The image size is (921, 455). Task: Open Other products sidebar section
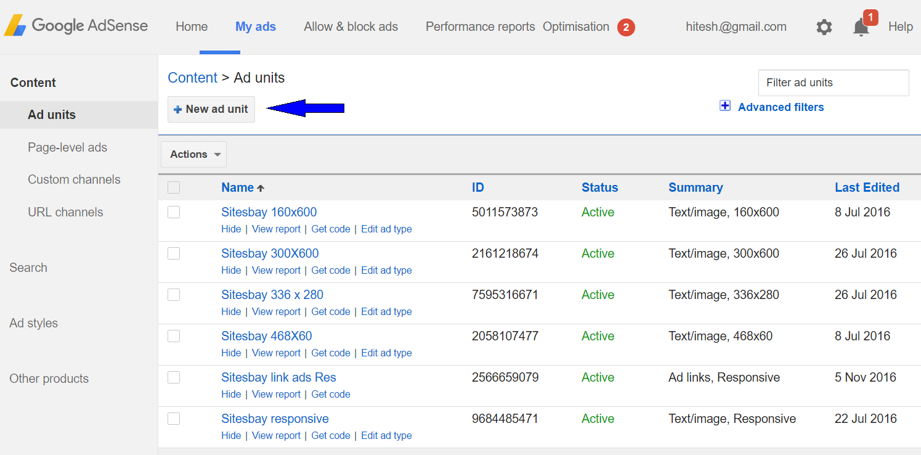[x=49, y=379]
